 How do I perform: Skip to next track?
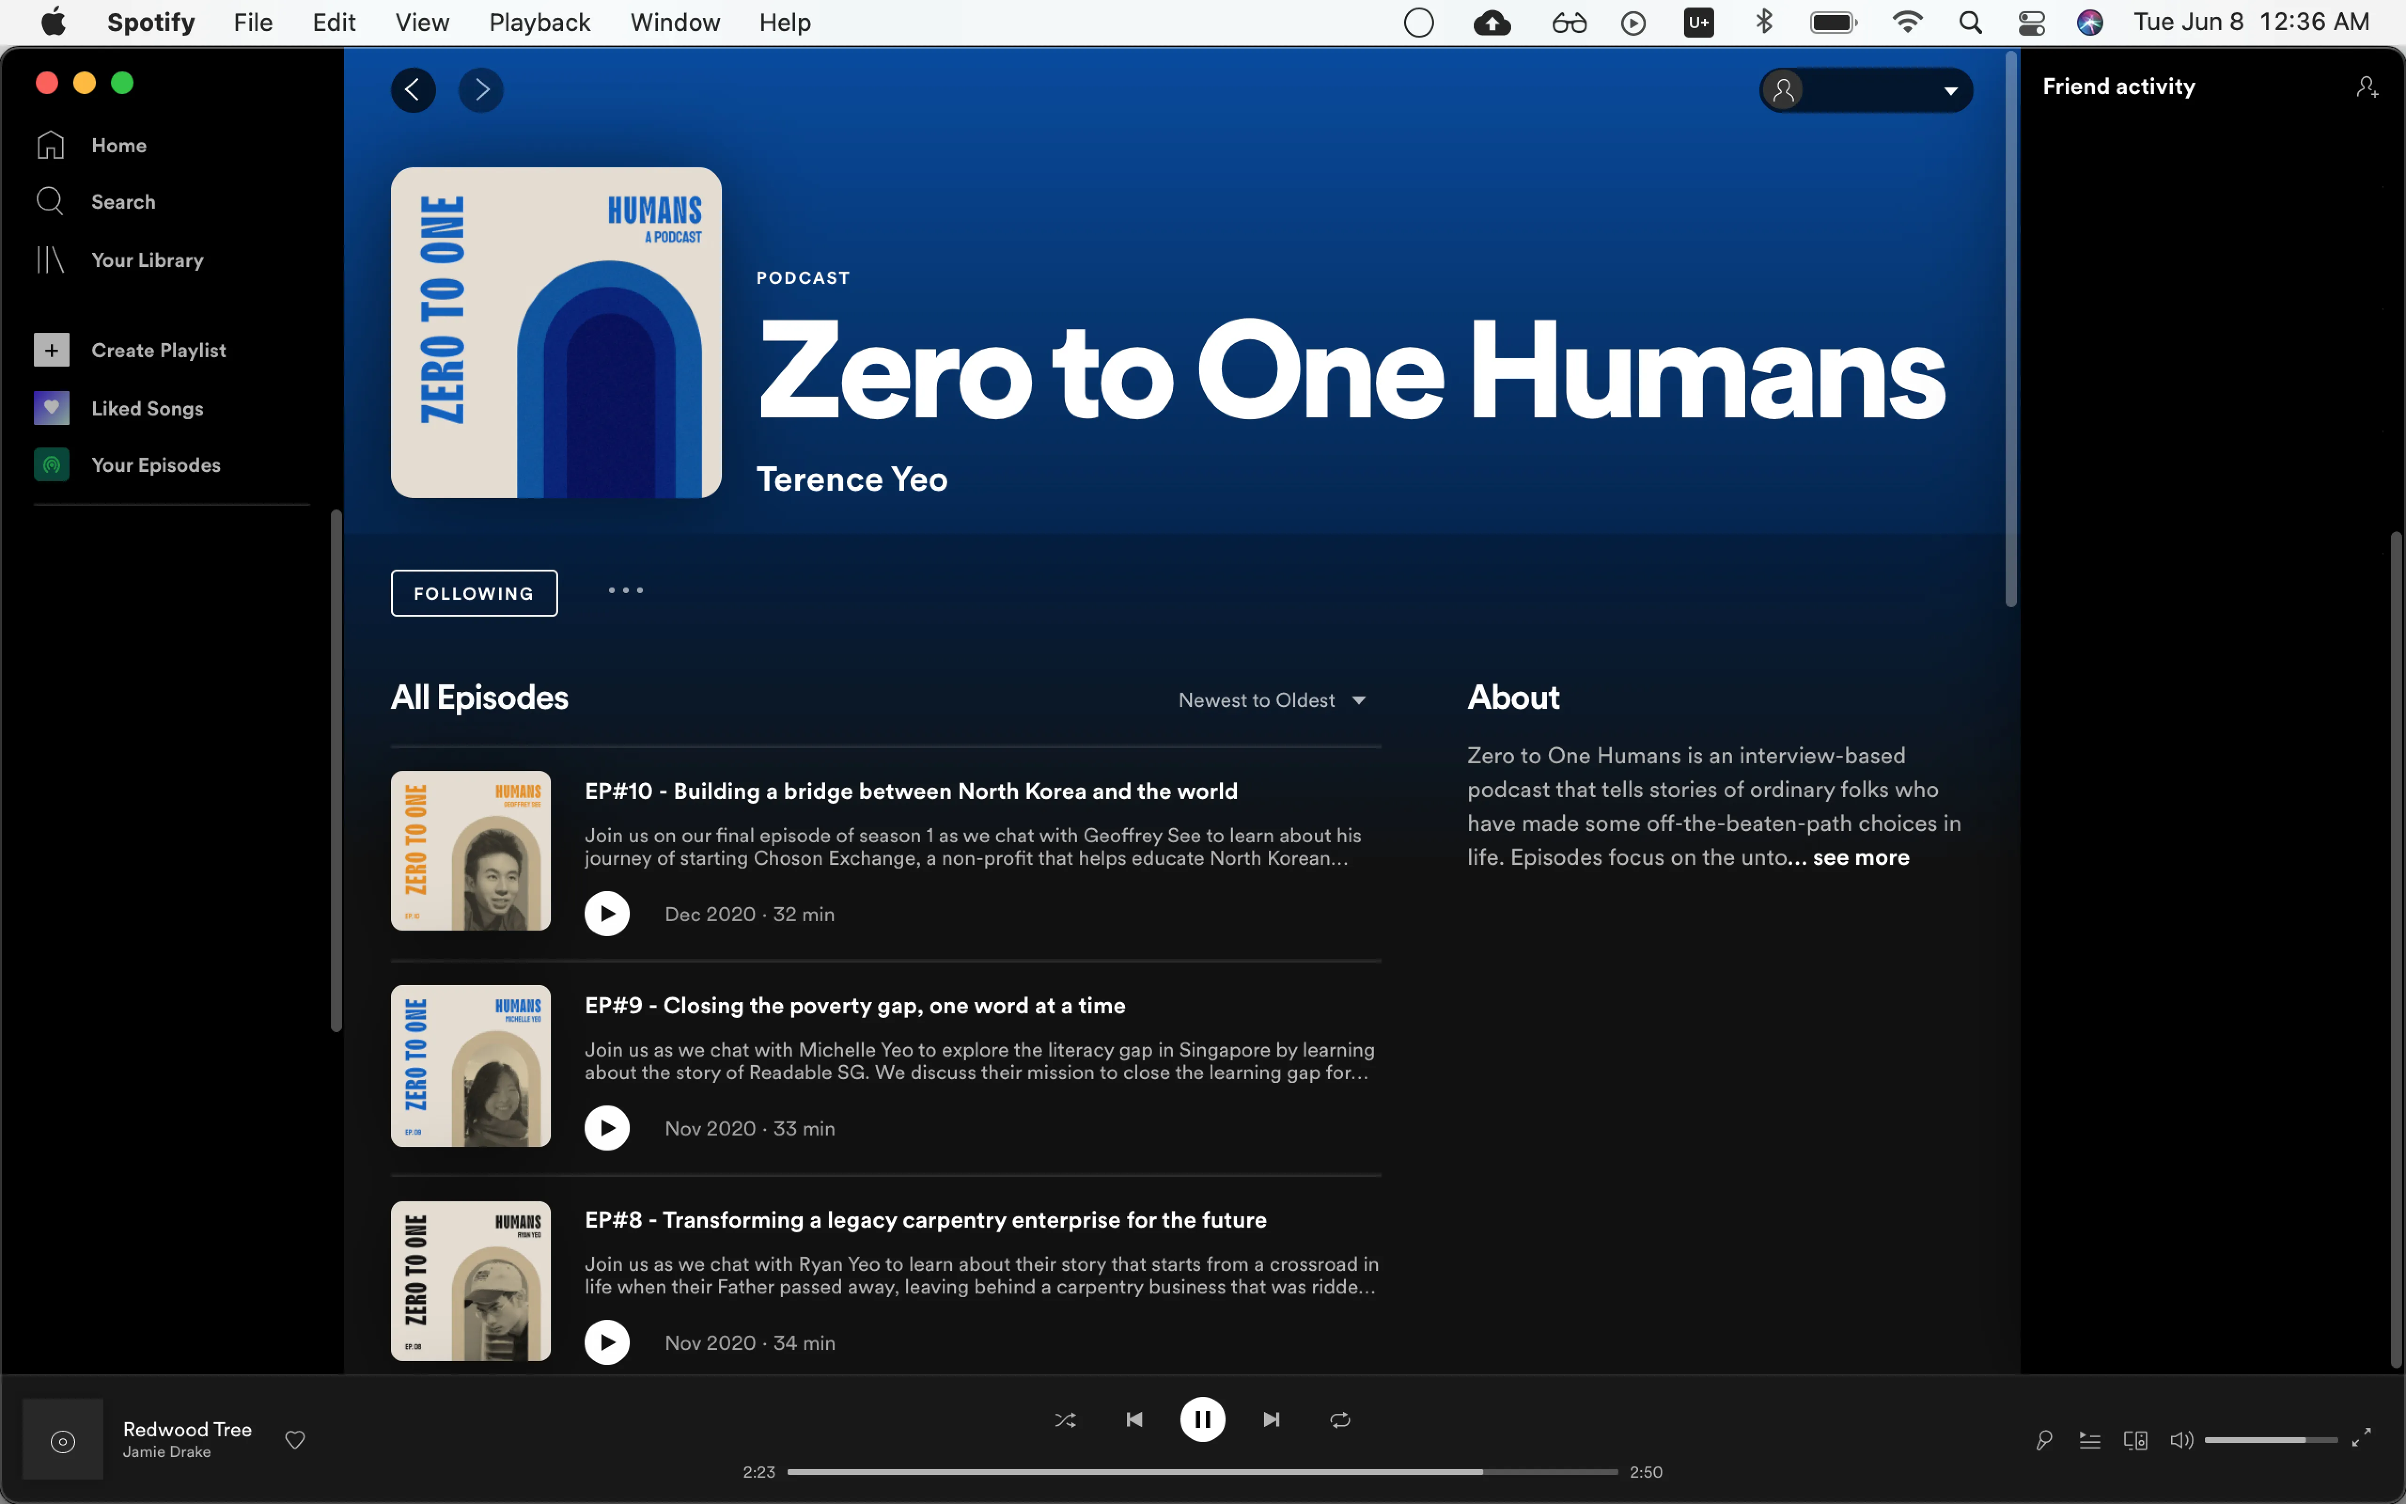pyautogui.click(x=1272, y=1419)
